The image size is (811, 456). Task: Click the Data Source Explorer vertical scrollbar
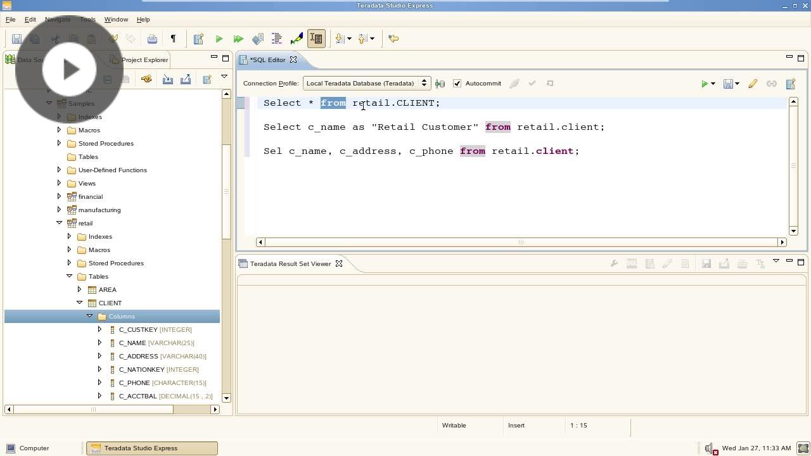pyautogui.click(x=226, y=193)
